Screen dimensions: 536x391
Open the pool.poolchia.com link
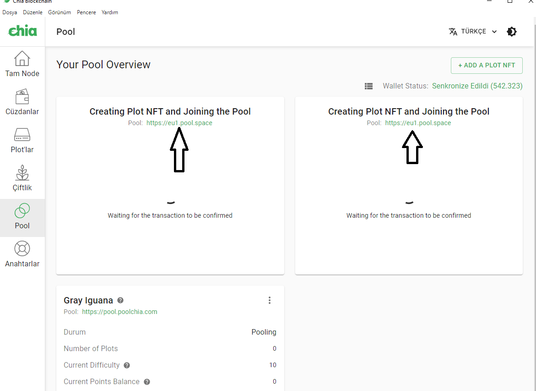pyautogui.click(x=119, y=312)
